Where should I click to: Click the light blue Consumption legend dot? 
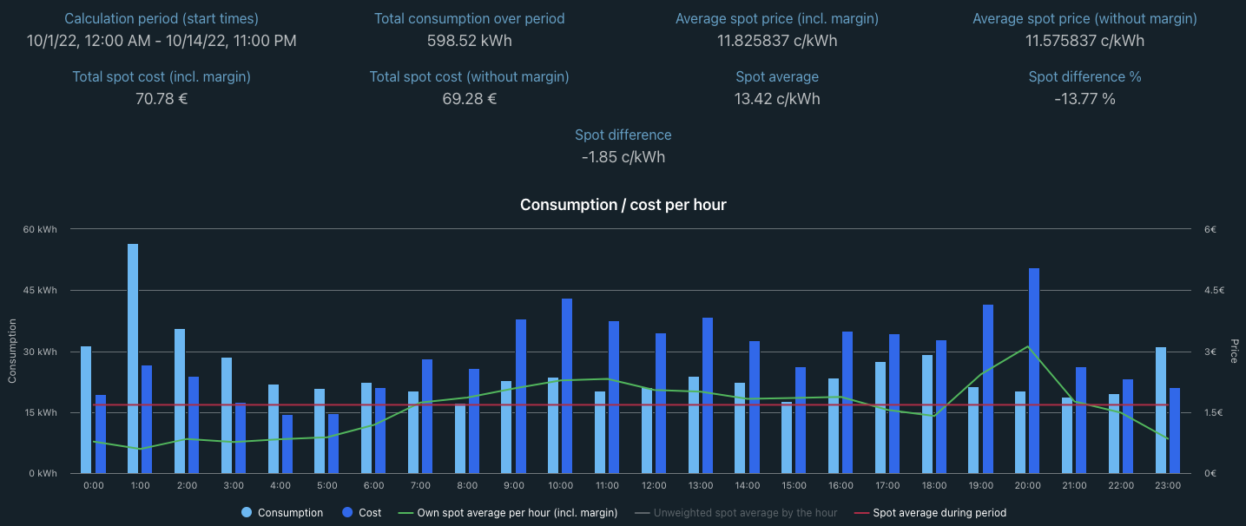click(x=247, y=513)
